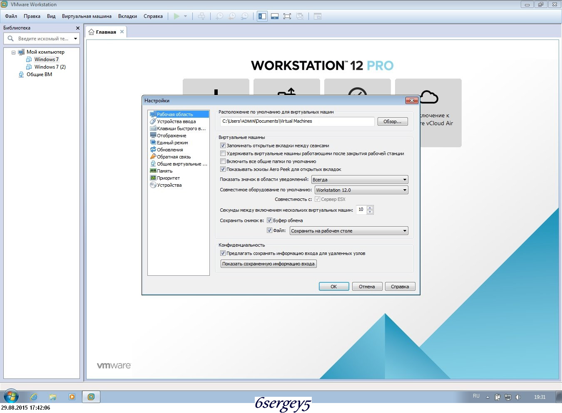Select Обновления settings category
The image size is (562, 413).
click(170, 149)
